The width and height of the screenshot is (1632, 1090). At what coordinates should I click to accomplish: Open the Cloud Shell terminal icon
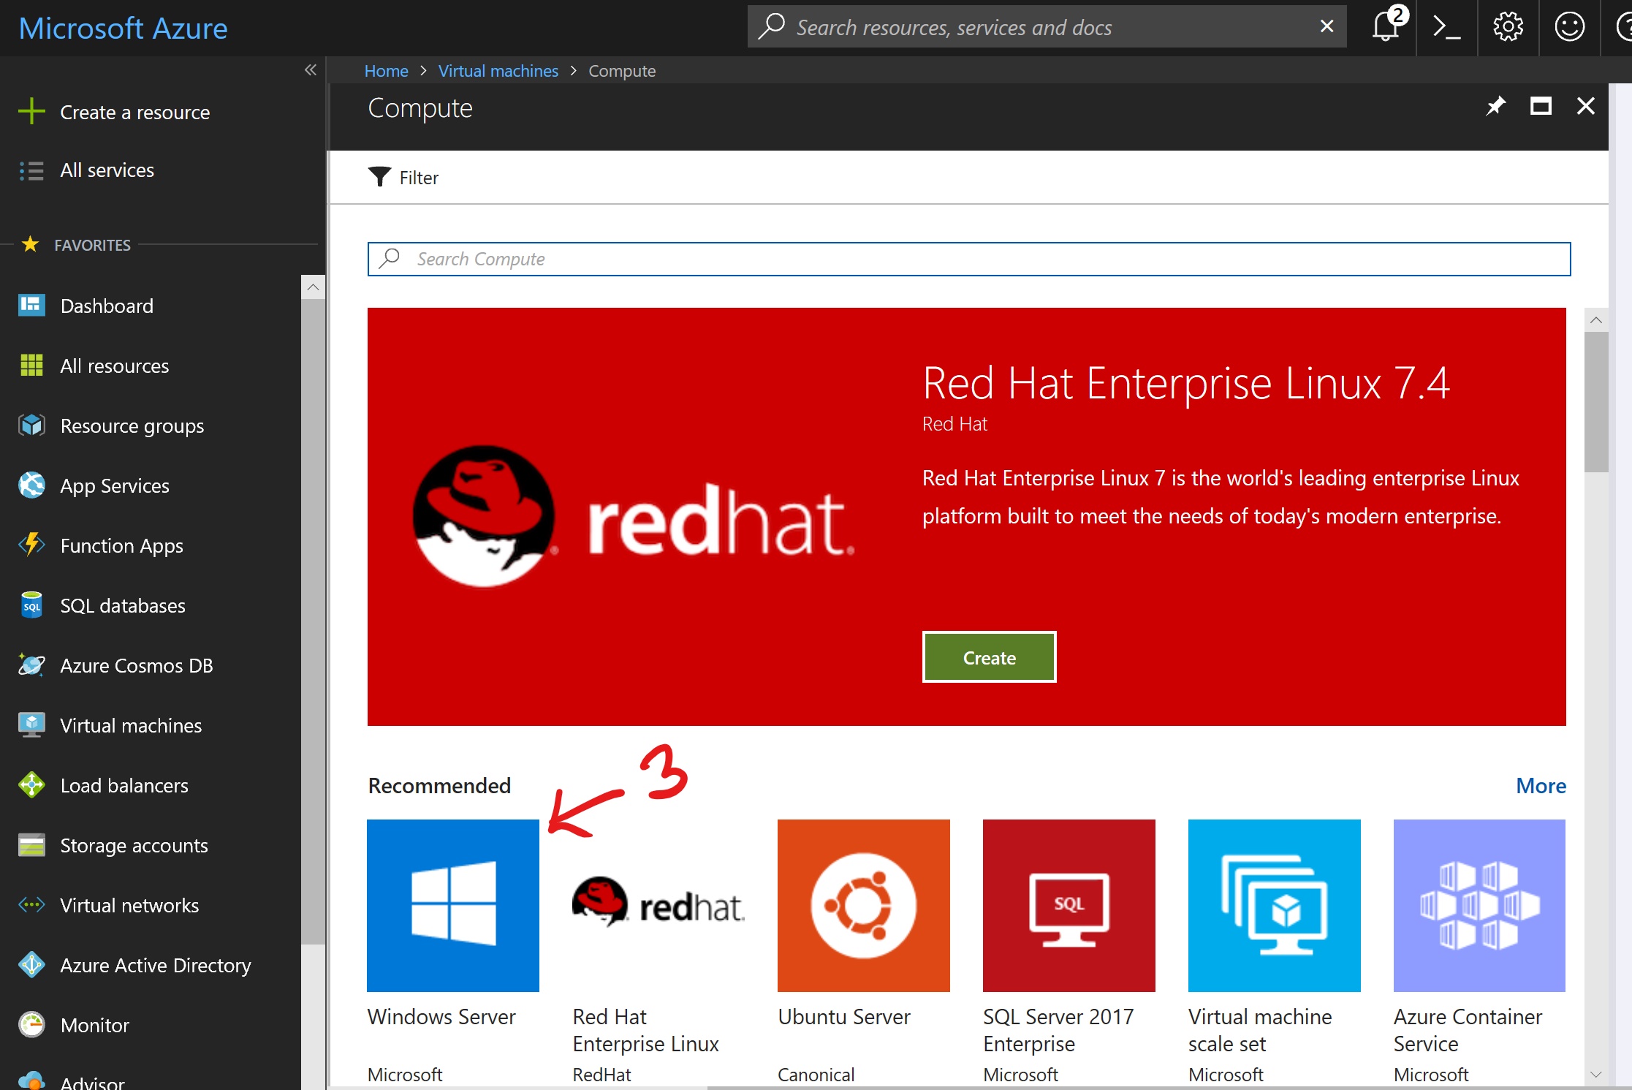coord(1446,28)
